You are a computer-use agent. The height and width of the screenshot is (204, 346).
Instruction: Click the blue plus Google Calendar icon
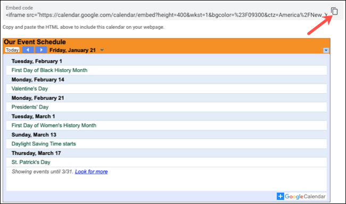click(280, 196)
